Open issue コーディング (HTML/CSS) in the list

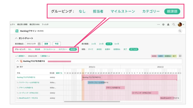29,93
